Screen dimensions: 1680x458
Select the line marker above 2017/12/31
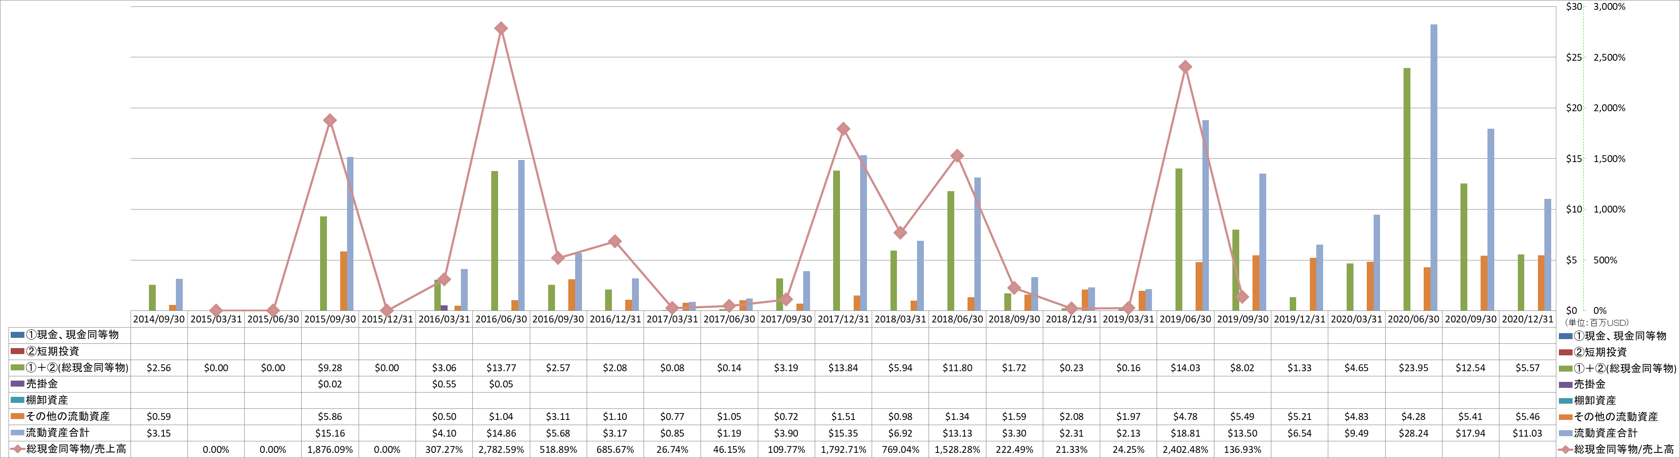[x=843, y=128]
